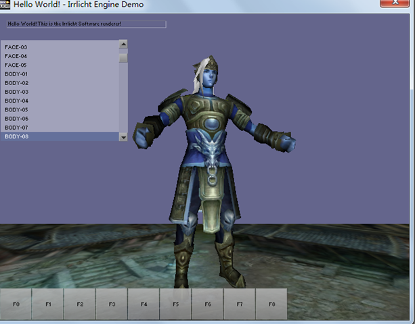Click the F3 button

click(x=112, y=304)
